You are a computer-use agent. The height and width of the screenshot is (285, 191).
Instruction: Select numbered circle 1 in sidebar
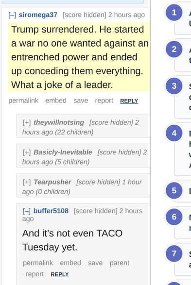174,13
